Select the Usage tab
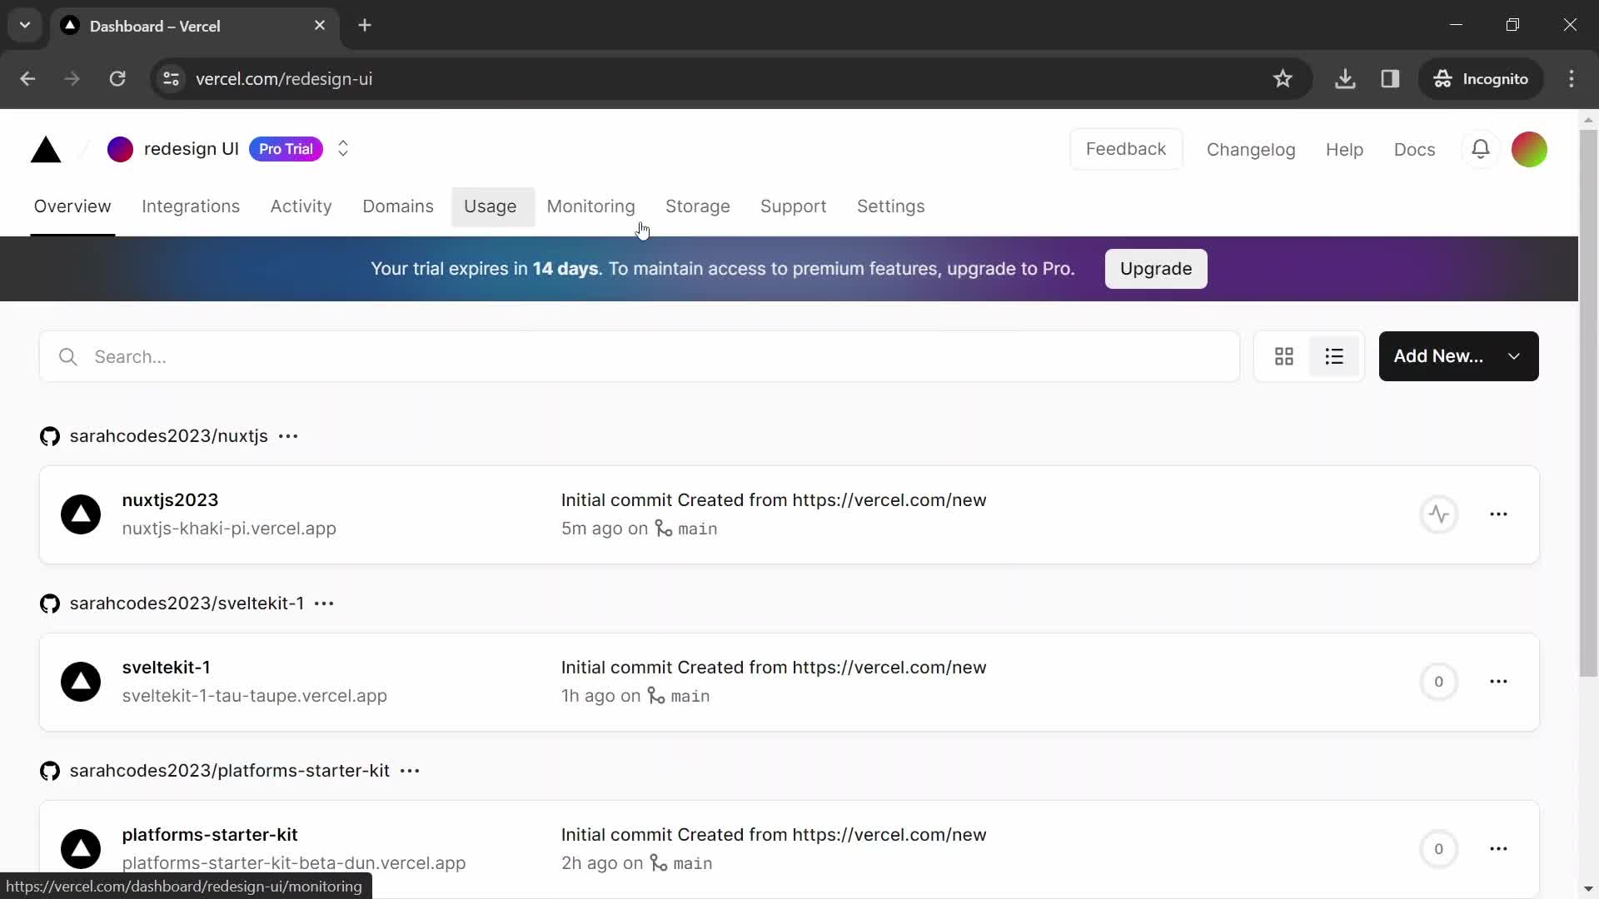The width and height of the screenshot is (1599, 899). [489, 206]
